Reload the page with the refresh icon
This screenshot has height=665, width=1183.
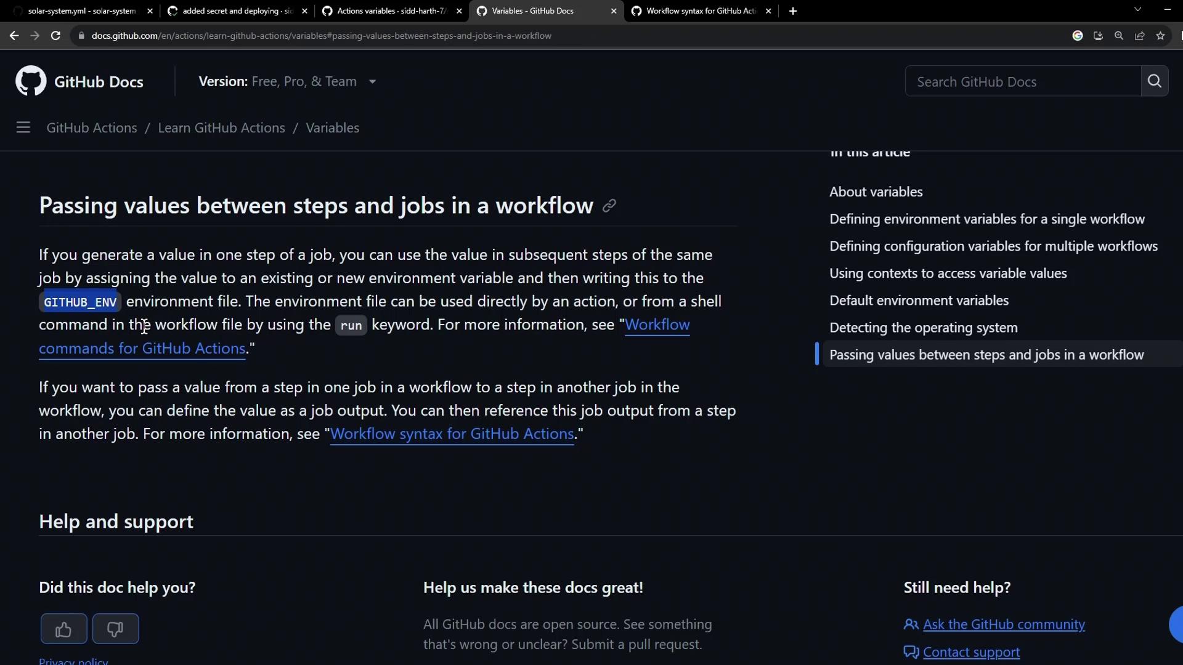(x=55, y=36)
